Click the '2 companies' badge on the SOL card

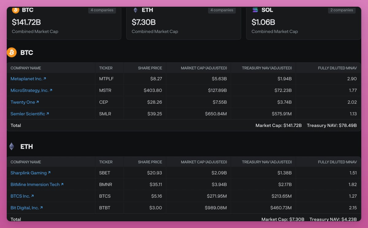pos(342,10)
